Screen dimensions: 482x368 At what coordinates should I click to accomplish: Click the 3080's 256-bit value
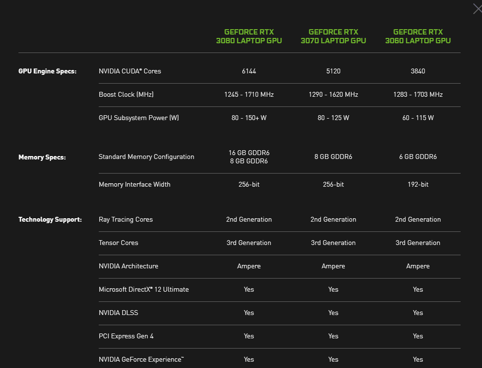pos(249,184)
